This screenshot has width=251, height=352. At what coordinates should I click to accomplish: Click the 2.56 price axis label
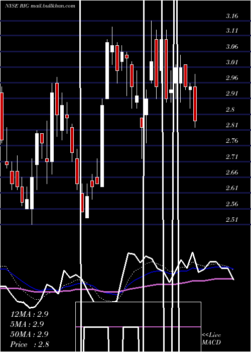coord(232,204)
